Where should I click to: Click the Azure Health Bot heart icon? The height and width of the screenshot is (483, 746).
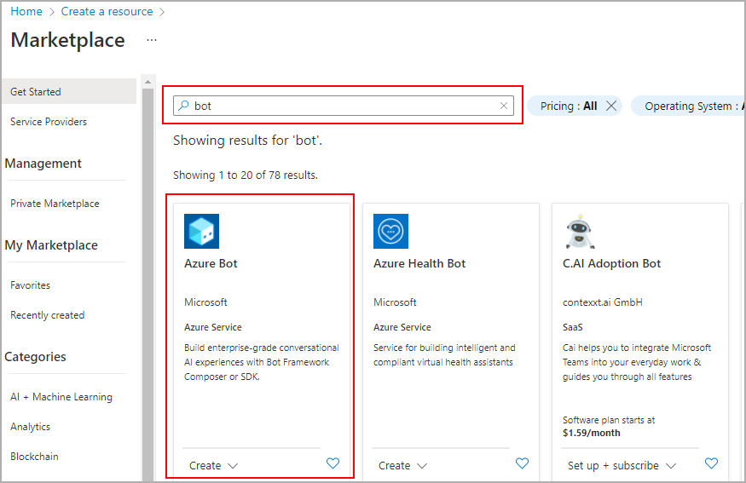390,231
